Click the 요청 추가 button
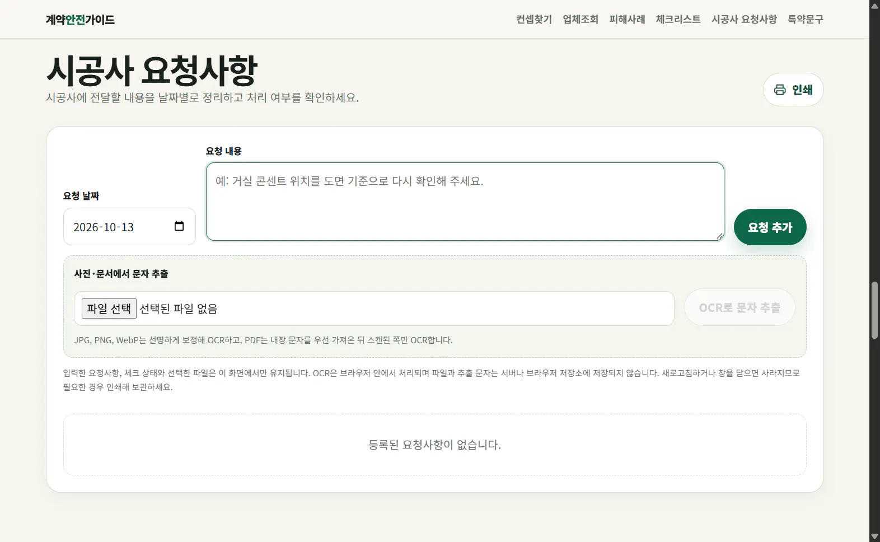Image resolution: width=880 pixels, height=542 pixels. pos(770,227)
